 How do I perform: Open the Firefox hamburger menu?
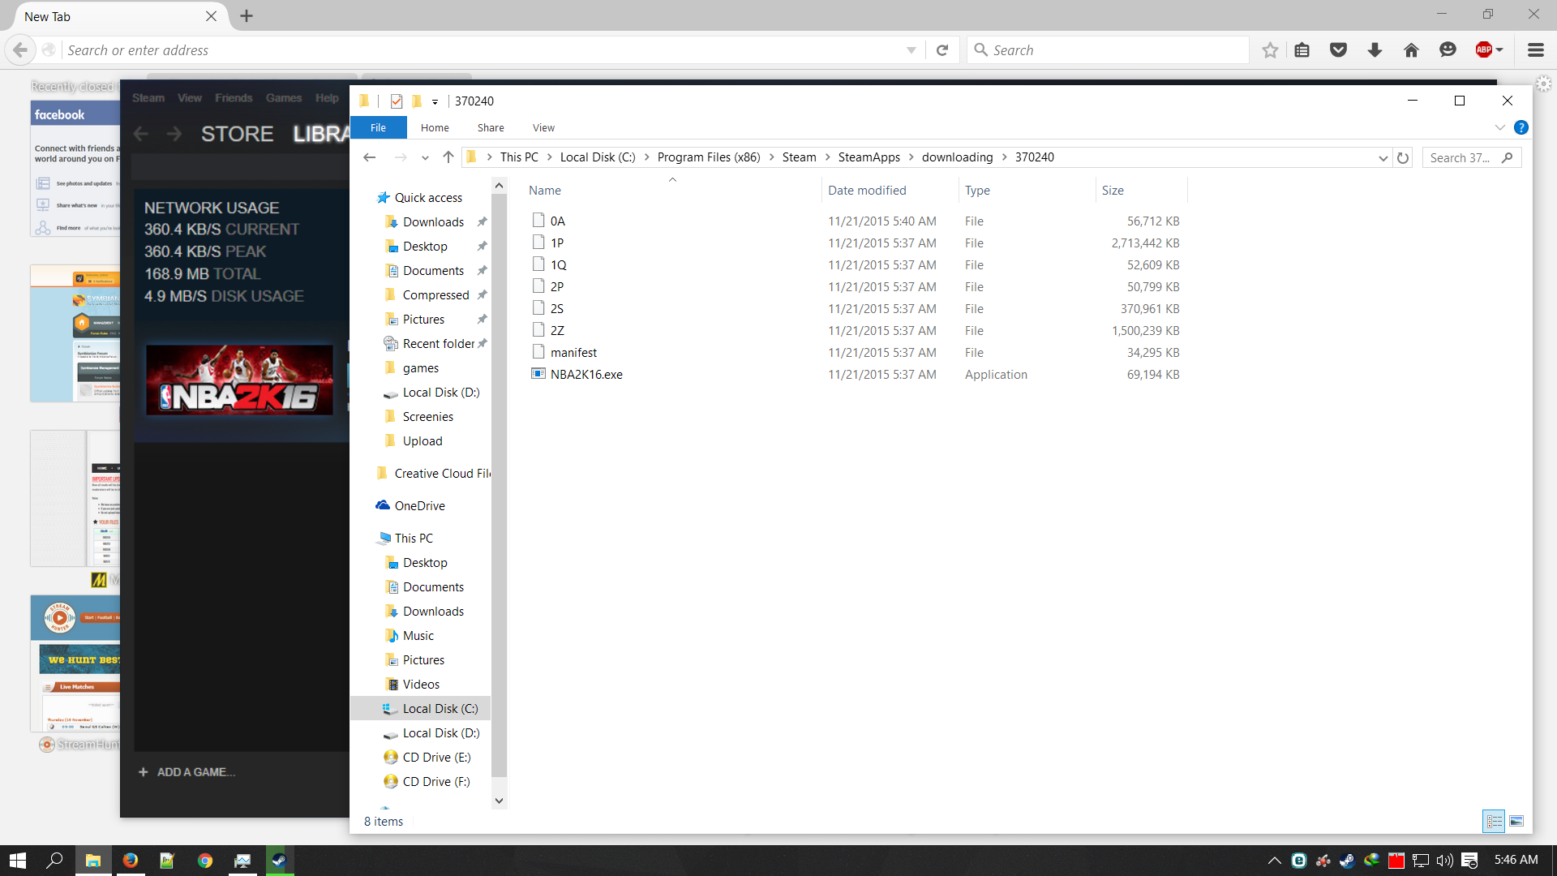(1535, 50)
